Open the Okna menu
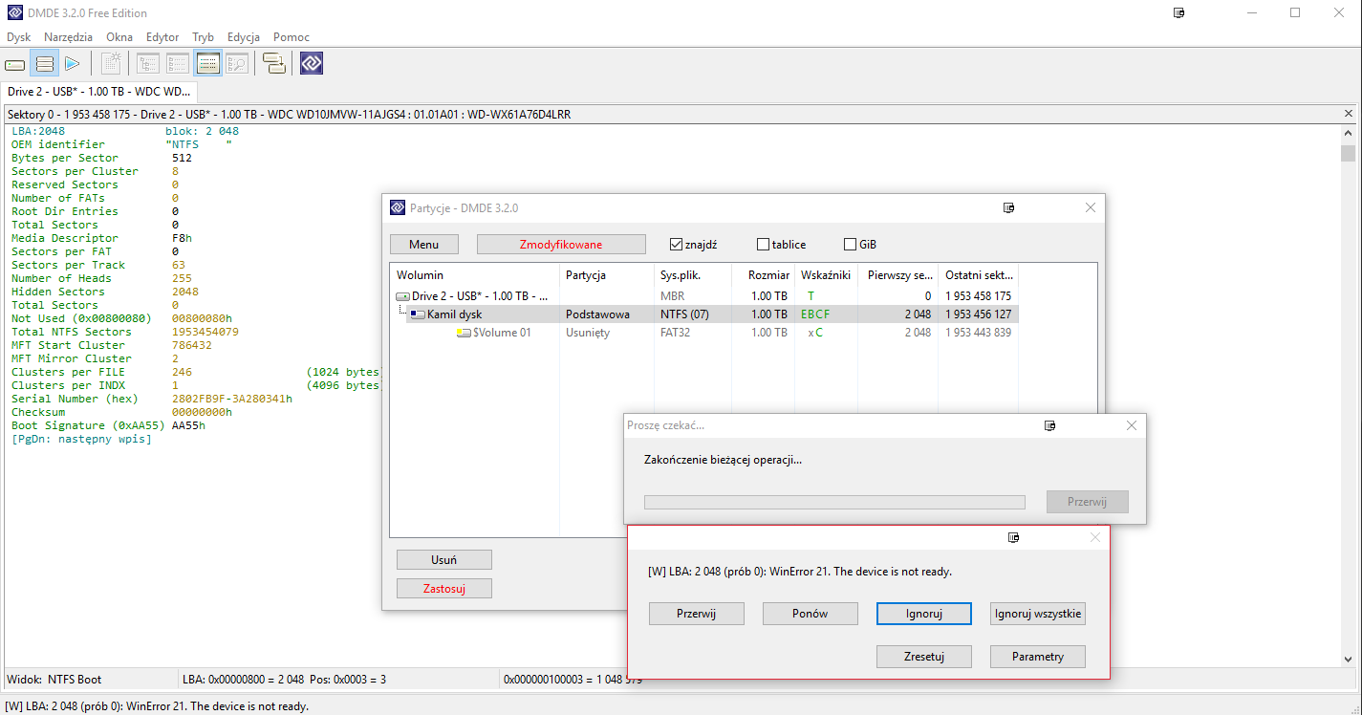 pyautogui.click(x=119, y=37)
